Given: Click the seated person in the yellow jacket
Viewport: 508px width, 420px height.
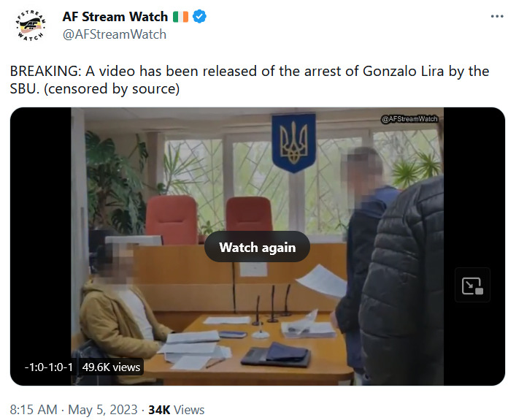Looking at the screenshot, I should 121,310.
